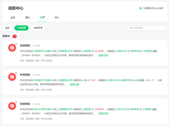The height and width of the screenshot is (126, 169).
Task: Click the third alert's red warning icon
Action: [x=12, y=106]
